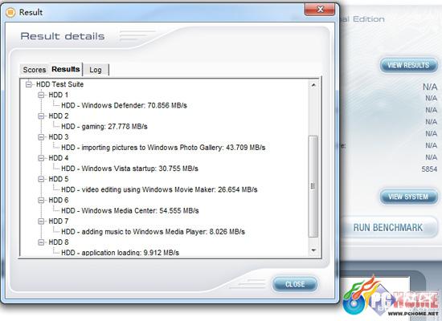The width and height of the screenshot is (442, 321).
Task: Collapse the HDD 3 node
Action: (41, 137)
